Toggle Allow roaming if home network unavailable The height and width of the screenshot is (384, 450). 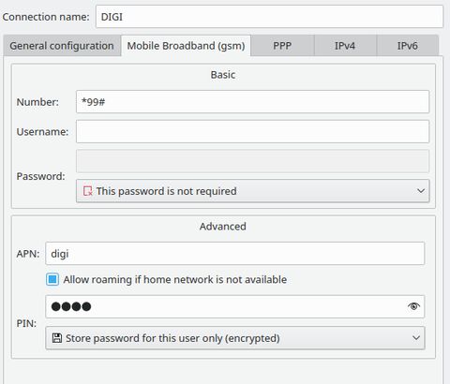pos(52,279)
